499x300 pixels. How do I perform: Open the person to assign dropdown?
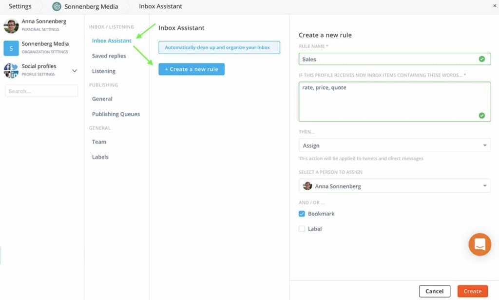click(x=394, y=186)
